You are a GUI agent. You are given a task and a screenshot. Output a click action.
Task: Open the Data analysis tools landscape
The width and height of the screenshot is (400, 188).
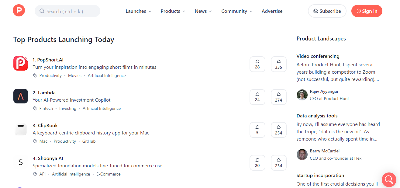tap(317, 116)
